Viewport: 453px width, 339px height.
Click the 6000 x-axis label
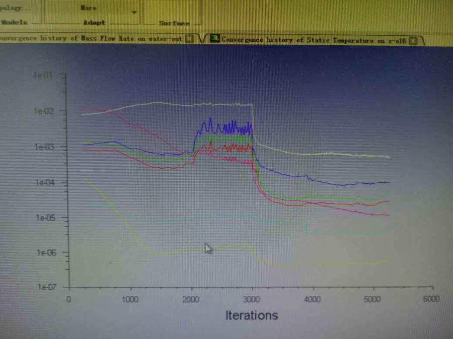pyautogui.click(x=431, y=299)
